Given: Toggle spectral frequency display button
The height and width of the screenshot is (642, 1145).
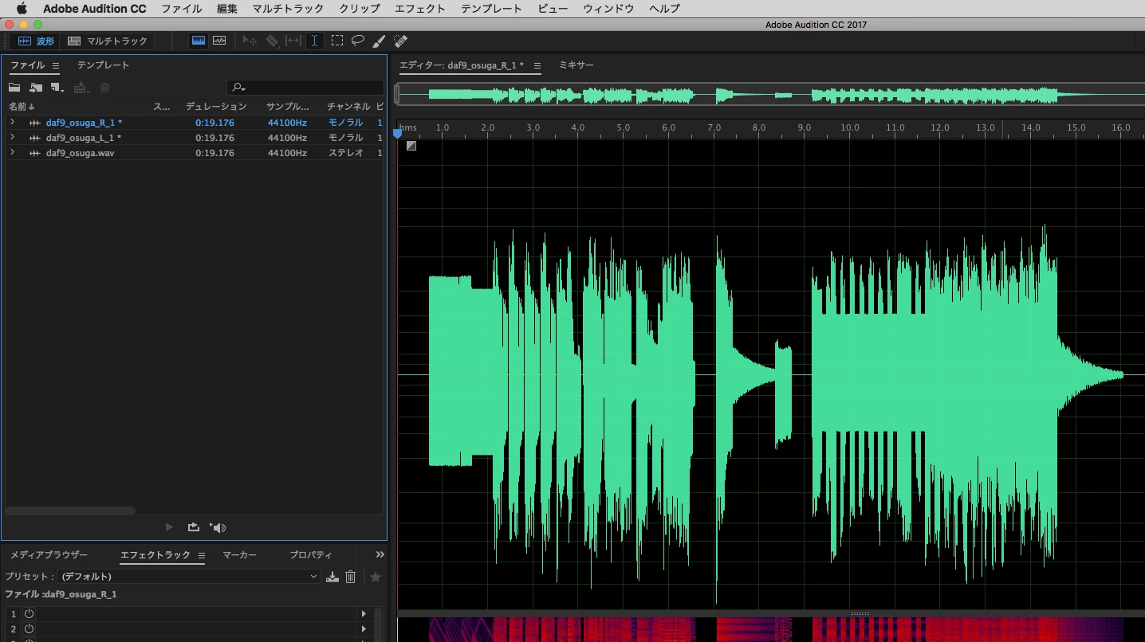Looking at the screenshot, I should [x=199, y=41].
